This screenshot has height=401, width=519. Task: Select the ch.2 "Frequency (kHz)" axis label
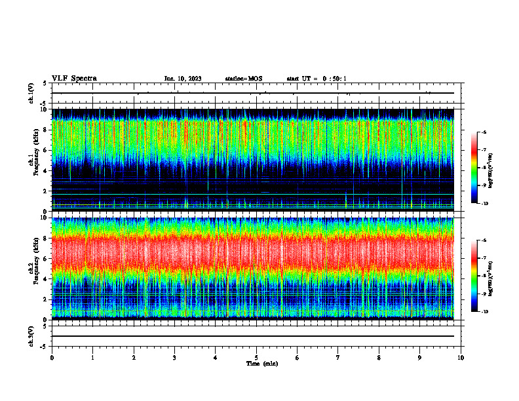36,261
